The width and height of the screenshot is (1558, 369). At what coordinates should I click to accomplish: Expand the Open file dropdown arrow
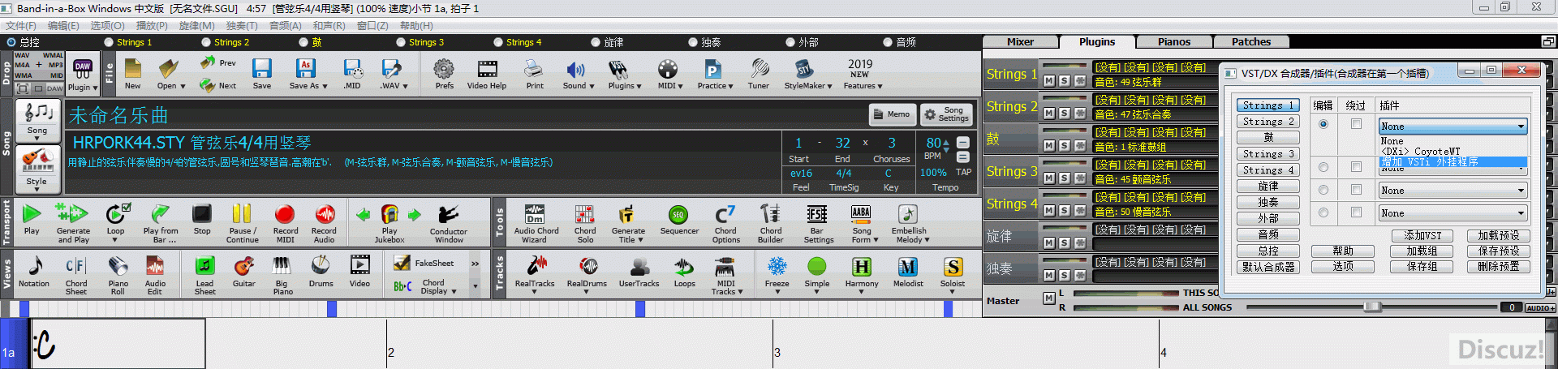tap(183, 86)
